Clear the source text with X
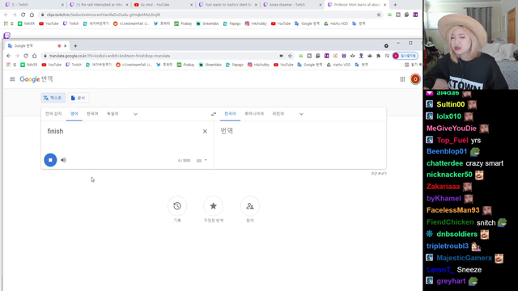The image size is (518, 291). 205,131
